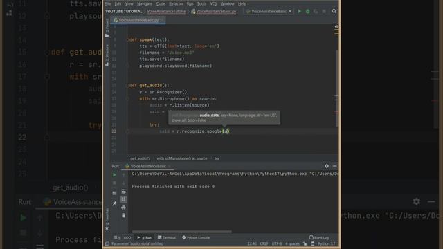Click the up arrow in Run panel
This screenshot has height=249, width=443.
pyautogui.click(x=123, y=175)
